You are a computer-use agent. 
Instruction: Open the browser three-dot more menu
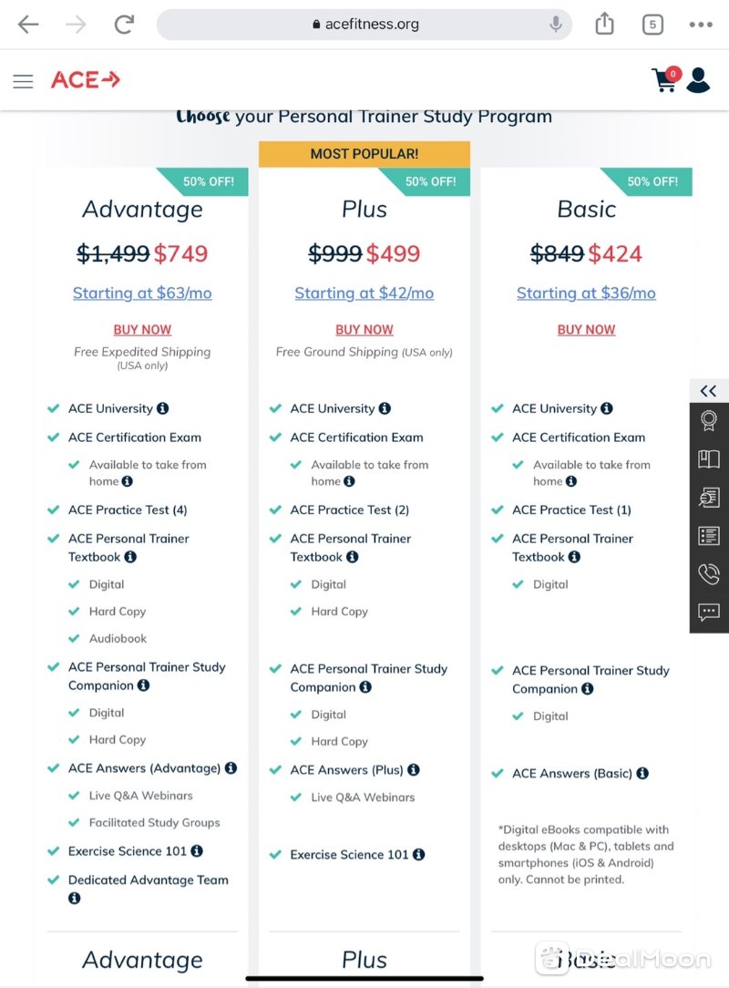click(x=701, y=25)
